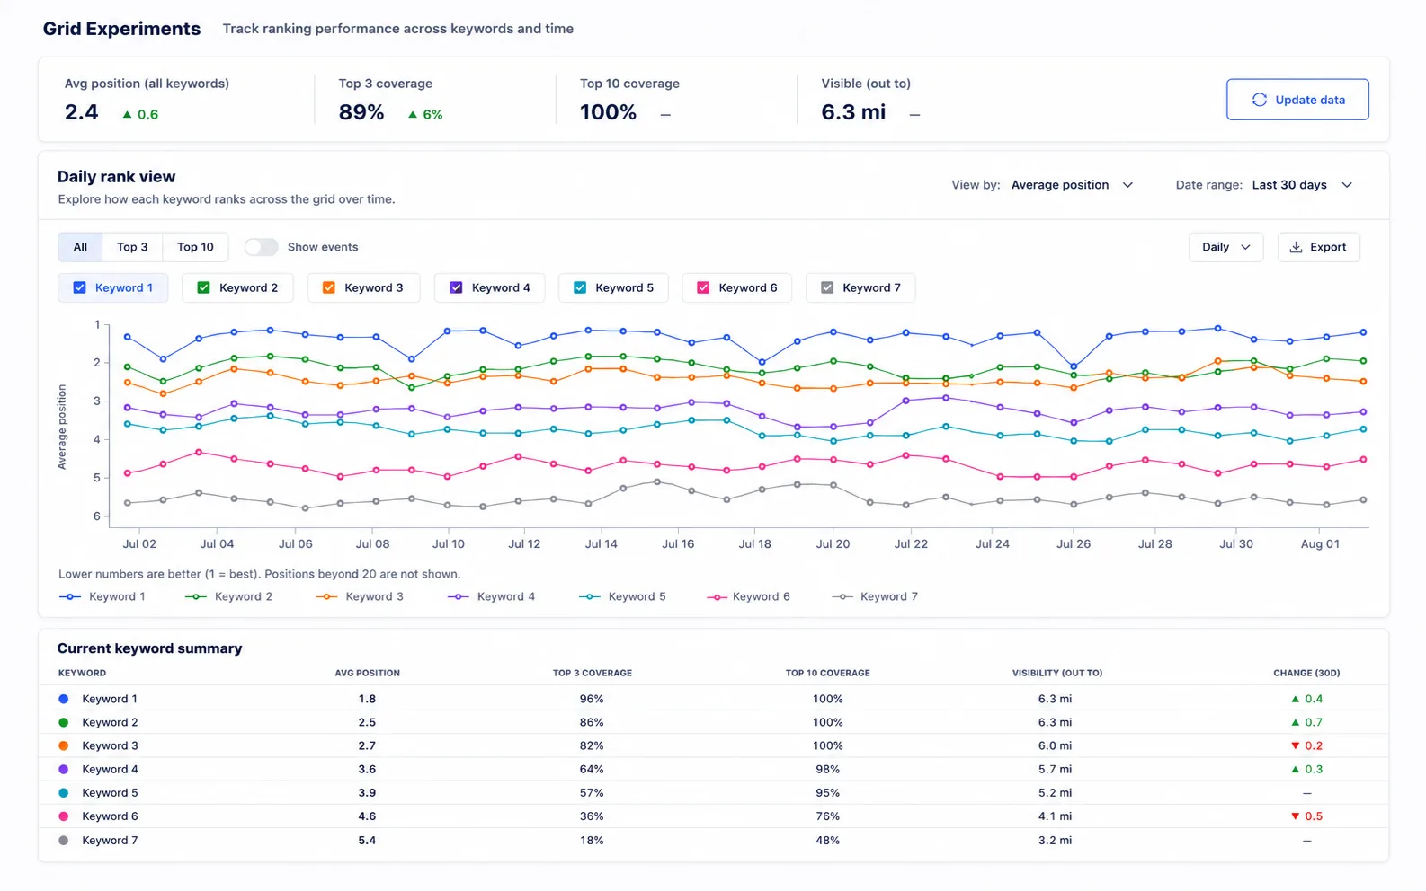
Task: Click the Daily rank view heading
Action: tap(116, 177)
